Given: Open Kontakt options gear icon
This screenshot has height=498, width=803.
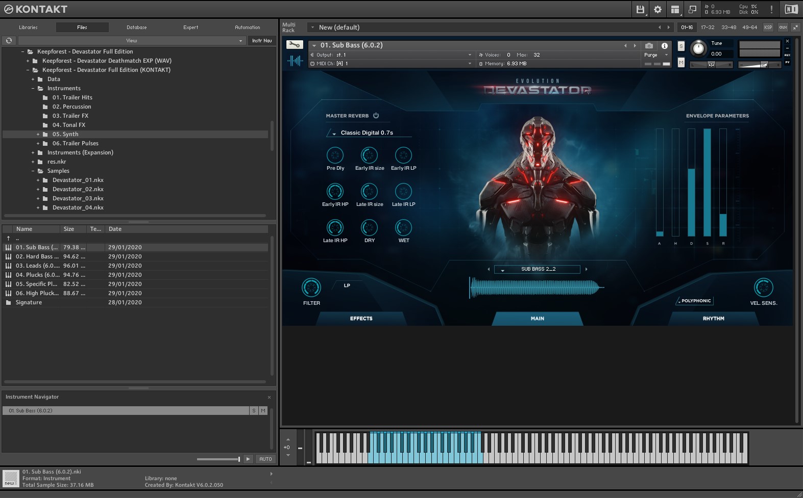Looking at the screenshot, I should click(658, 9).
